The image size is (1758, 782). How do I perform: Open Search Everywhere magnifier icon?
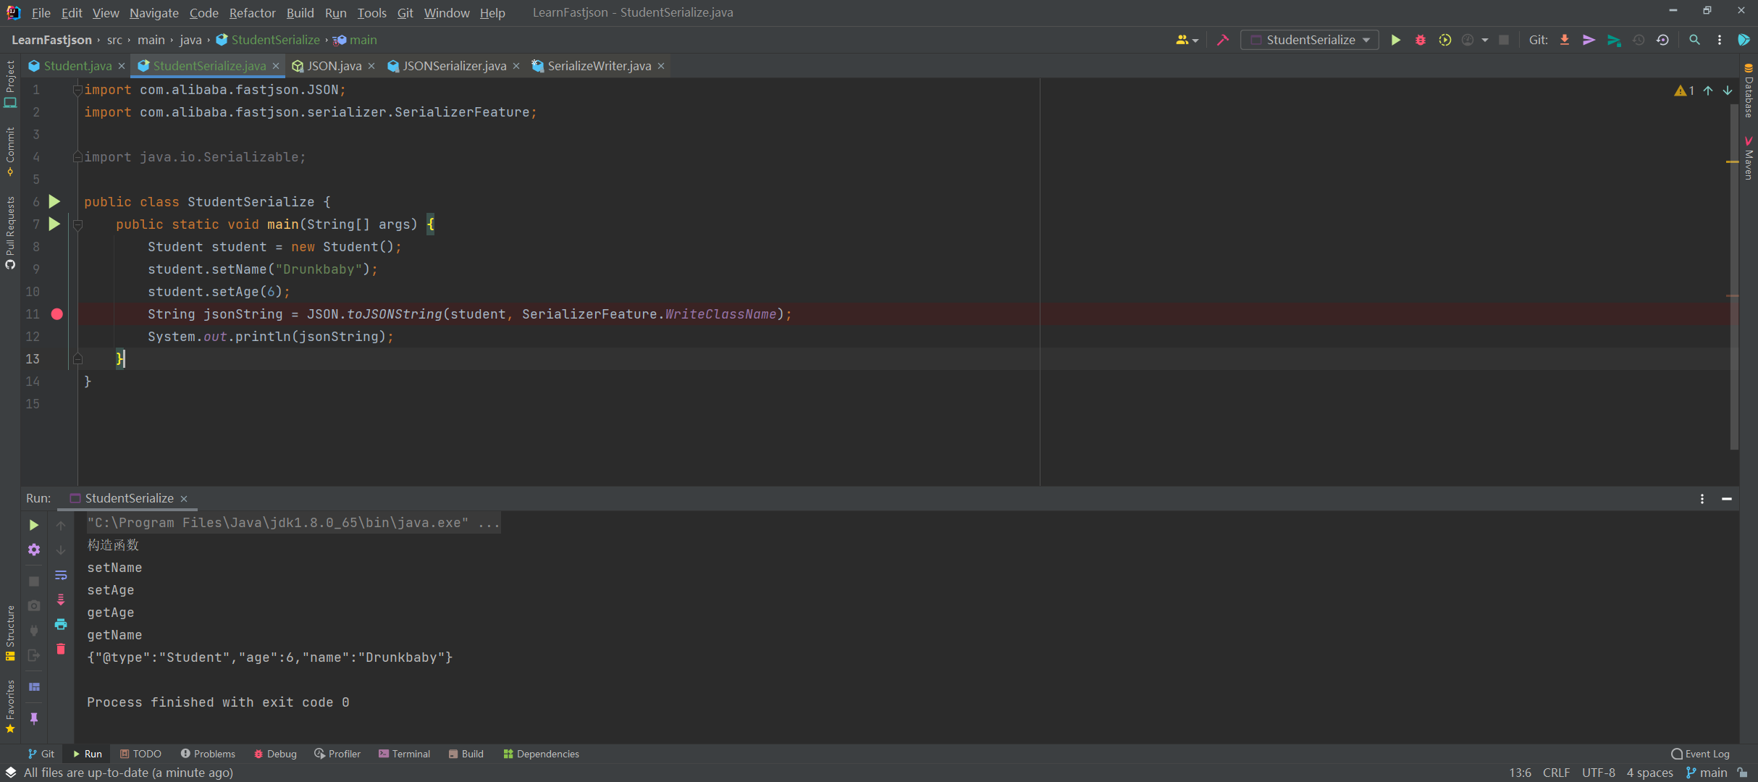(1695, 40)
